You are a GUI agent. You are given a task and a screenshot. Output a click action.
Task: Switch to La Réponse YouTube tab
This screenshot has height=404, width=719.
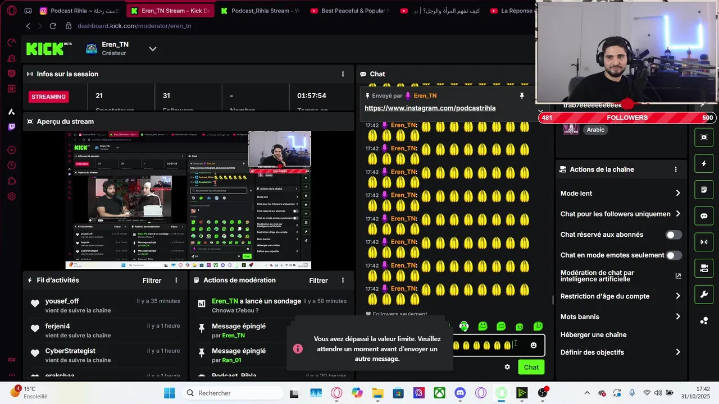(511, 11)
